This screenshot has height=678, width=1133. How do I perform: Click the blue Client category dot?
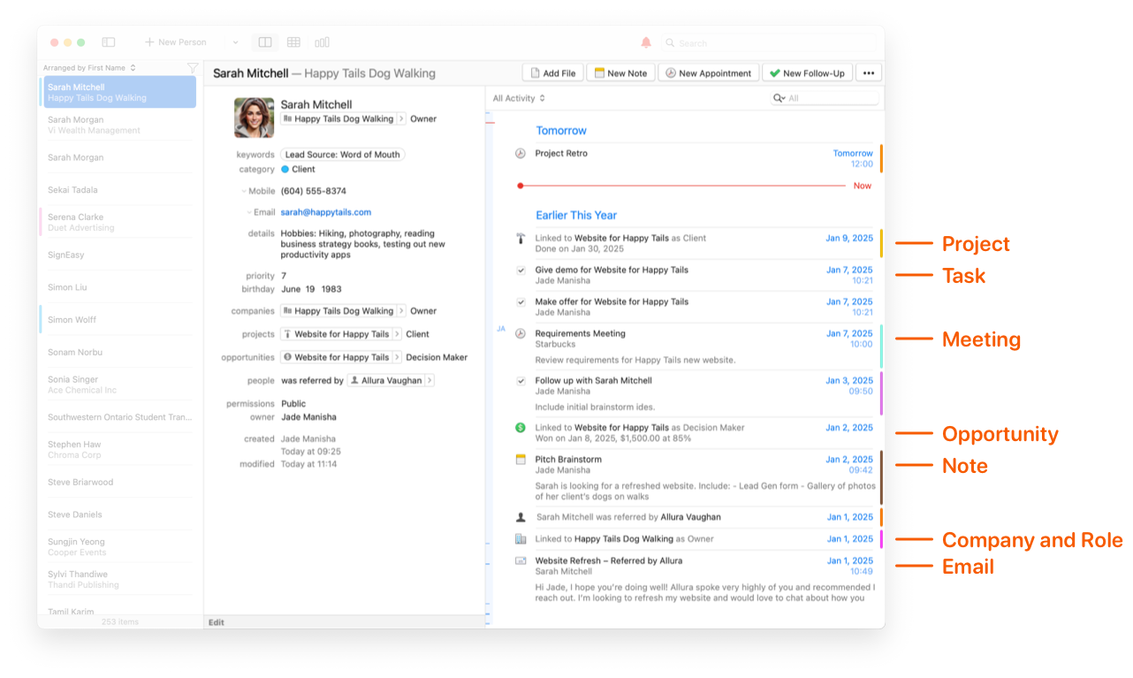285,169
